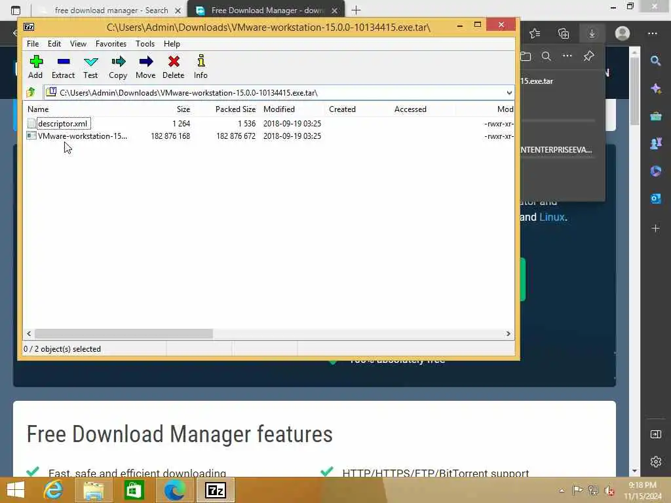
Task: Search downloads with magnifier icon
Action: point(546,56)
